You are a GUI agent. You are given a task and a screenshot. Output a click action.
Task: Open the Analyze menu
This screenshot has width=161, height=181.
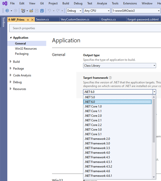tap(102, 3)
